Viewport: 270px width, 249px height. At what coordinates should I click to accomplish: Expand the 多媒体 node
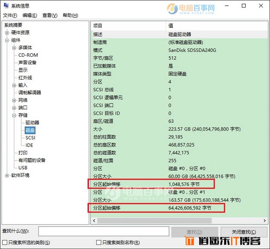(x=14, y=48)
